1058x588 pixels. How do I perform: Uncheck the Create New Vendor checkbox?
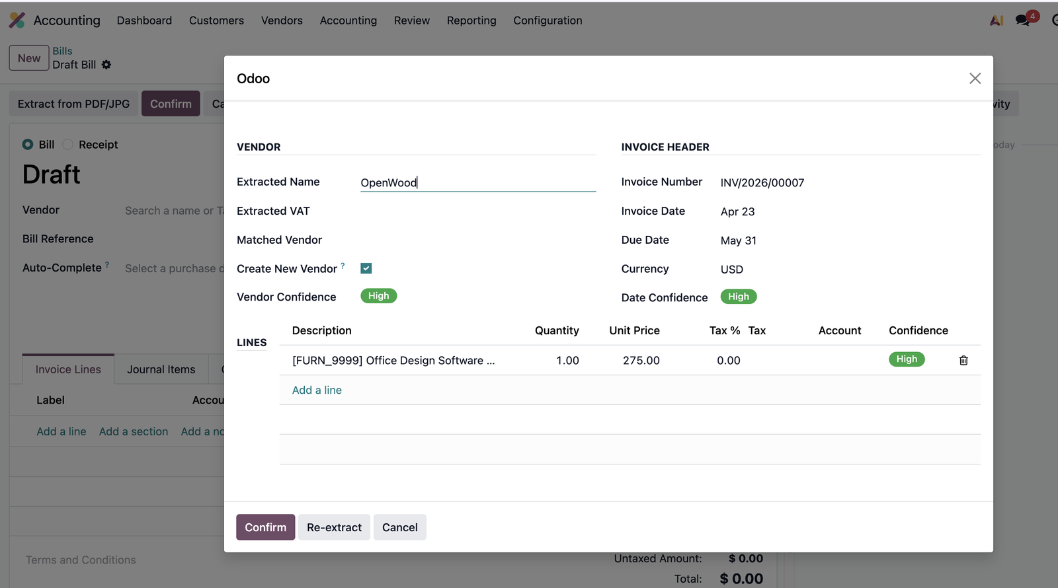click(x=366, y=268)
